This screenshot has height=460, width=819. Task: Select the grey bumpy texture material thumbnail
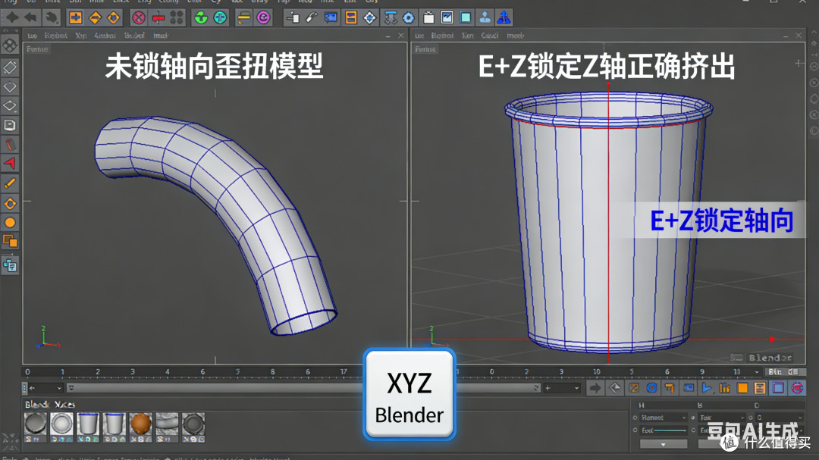167,424
